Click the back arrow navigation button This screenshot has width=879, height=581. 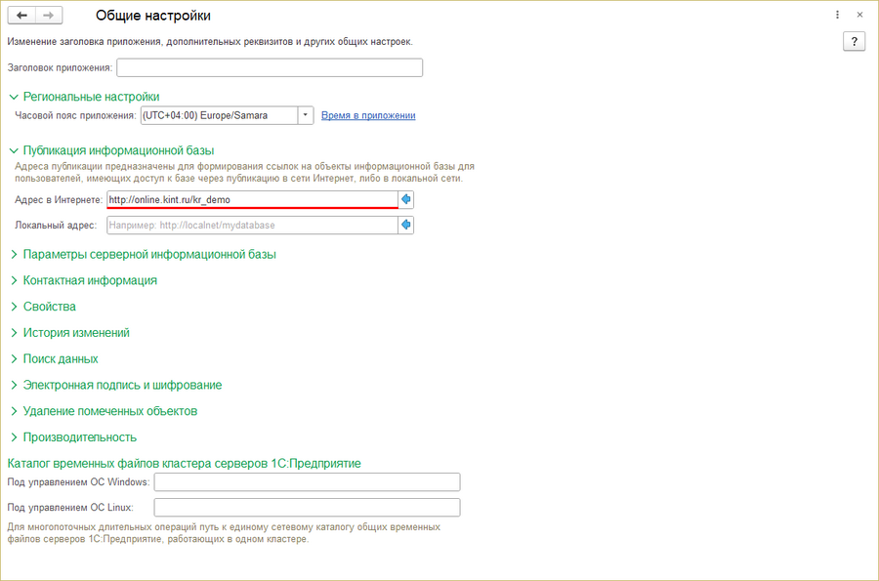21,15
